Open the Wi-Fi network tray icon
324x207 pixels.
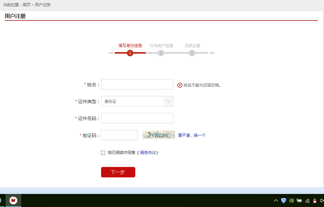pyautogui.click(x=307, y=200)
